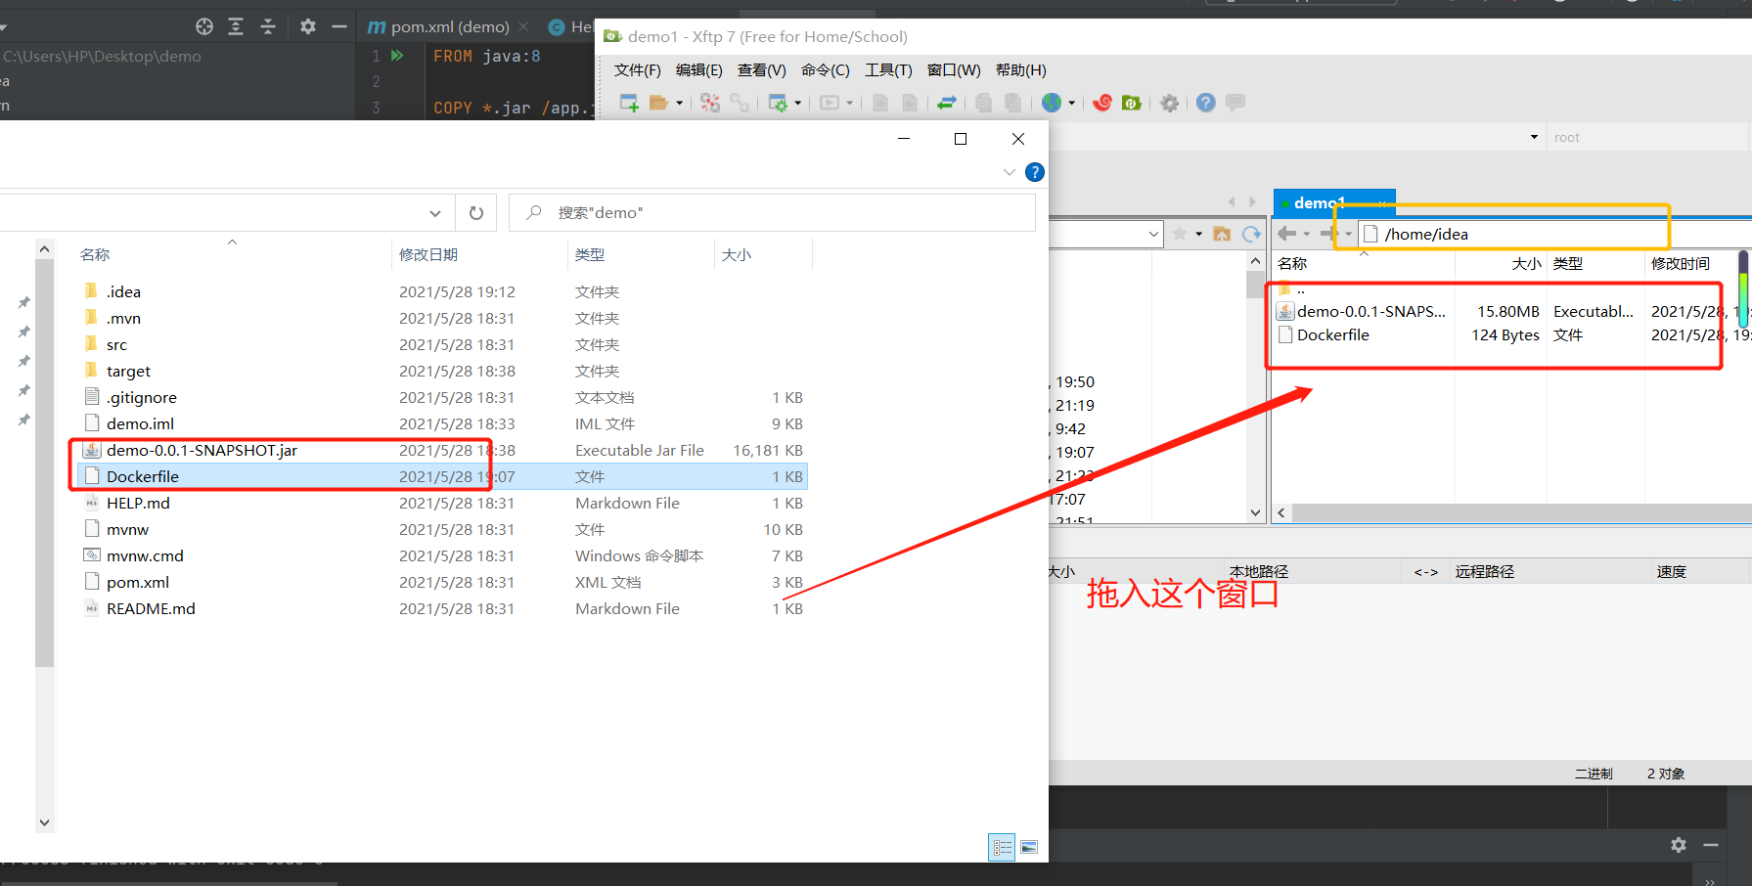Click the Xftp Help question mark icon
1752x886 pixels.
click(1206, 103)
